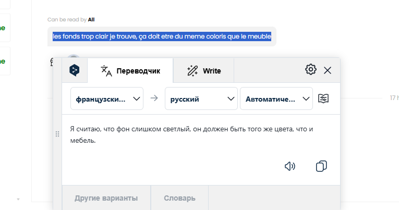Screen dimensions: 399x210
Task: Open the glossary settings icon
Action: point(323,98)
